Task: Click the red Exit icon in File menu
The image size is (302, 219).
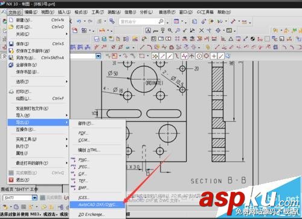Action: (x=11, y=180)
